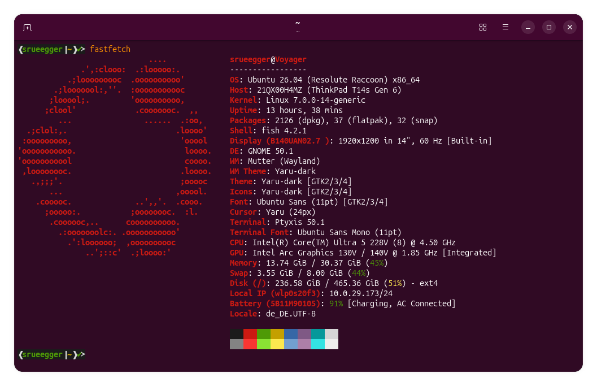This screenshot has height=386, width=597.
Task: Close the Ptyxis terminal window
Action: tap(569, 27)
